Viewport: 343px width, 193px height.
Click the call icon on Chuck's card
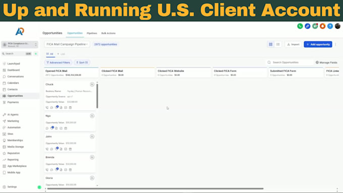click(x=47, y=107)
